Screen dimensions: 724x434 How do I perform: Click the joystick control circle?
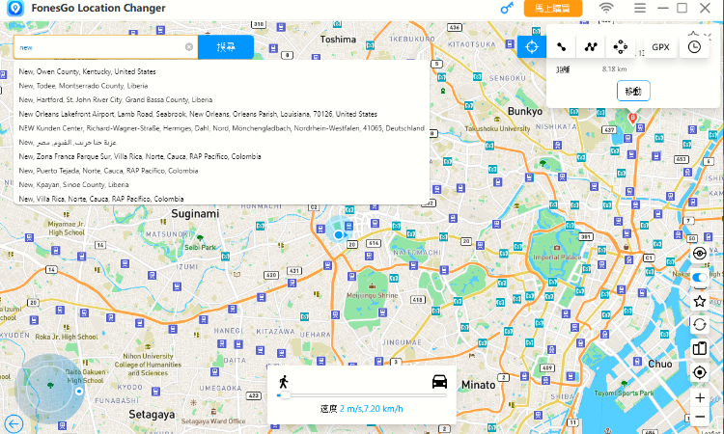click(x=50, y=389)
